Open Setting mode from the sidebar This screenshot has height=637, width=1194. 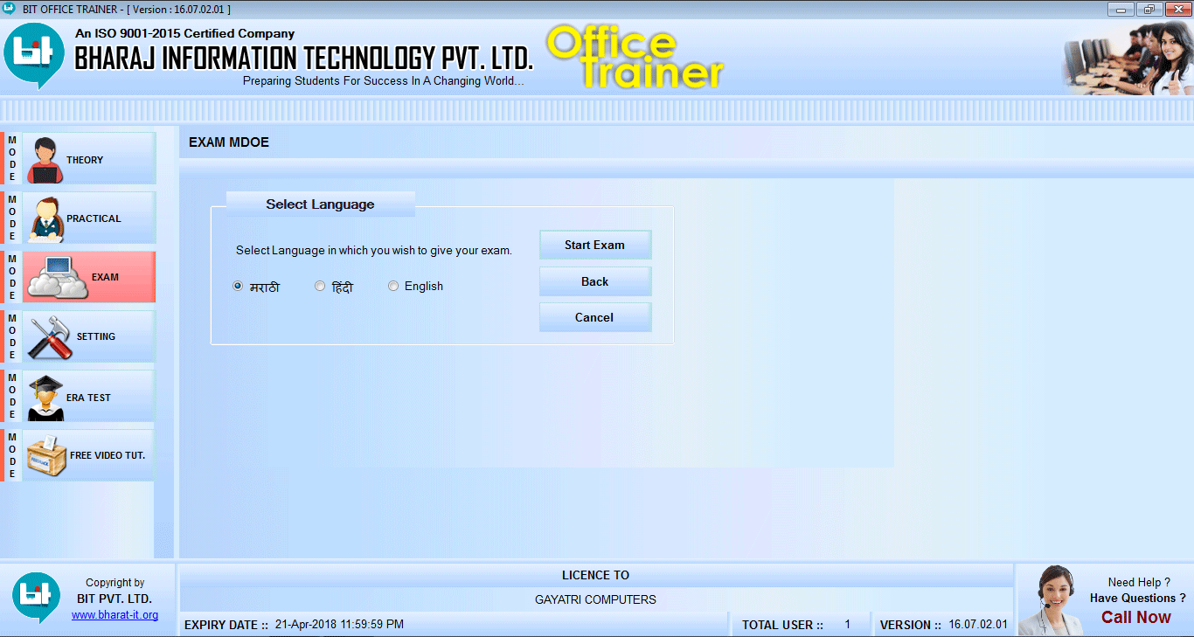pyautogui.click(x=88, y=336)
